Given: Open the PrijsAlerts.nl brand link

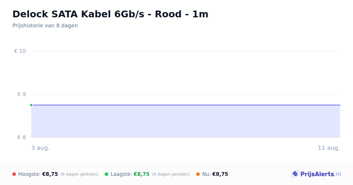Looking at the screenshot, I should click(x=316, y=174).
